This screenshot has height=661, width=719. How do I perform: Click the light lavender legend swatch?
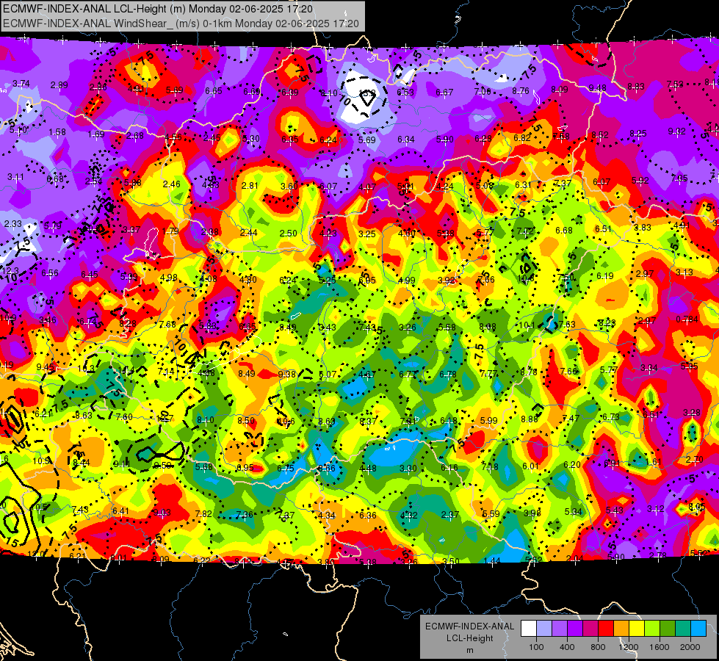pyautogui.click(x=544, y=629)
